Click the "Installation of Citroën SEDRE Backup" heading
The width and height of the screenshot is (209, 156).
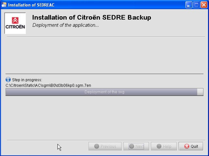point(91,18)
